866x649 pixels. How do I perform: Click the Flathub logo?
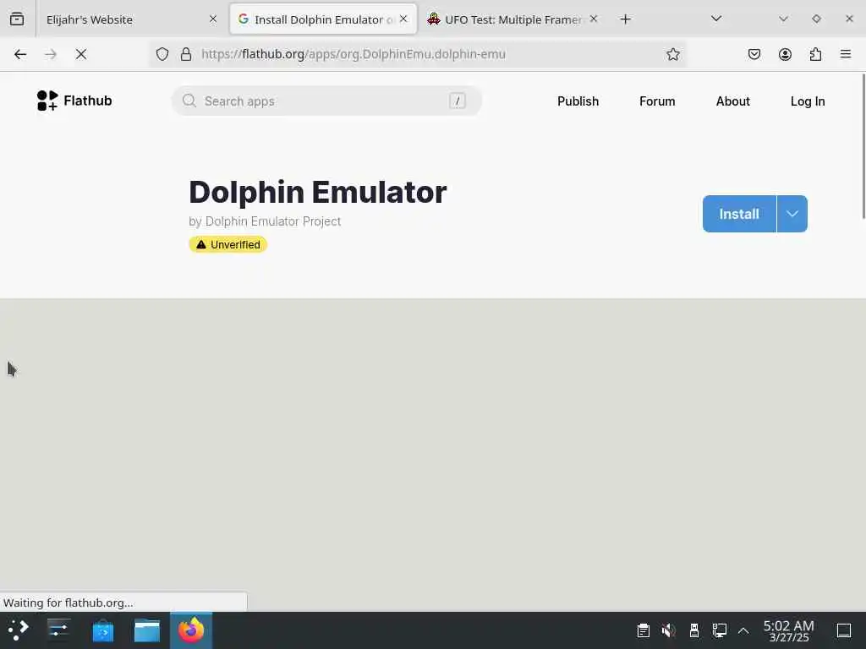click(x=74, y=101)
